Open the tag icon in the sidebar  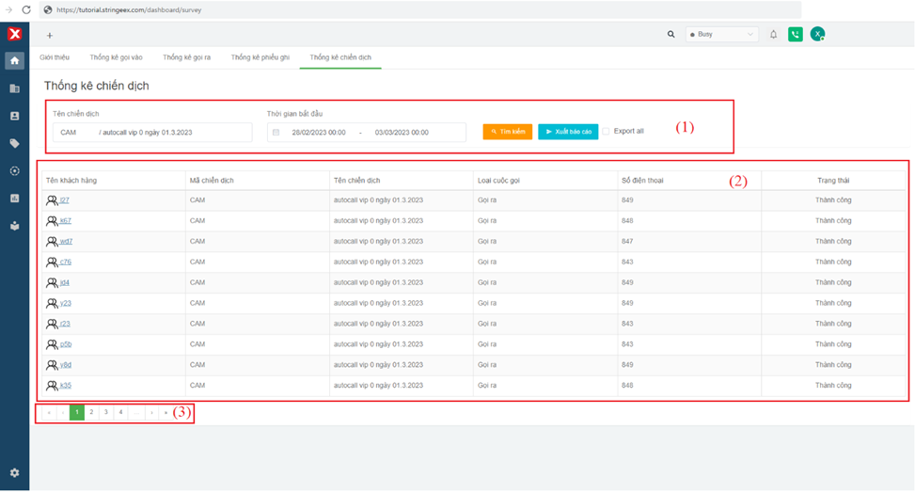click(14, 144)
